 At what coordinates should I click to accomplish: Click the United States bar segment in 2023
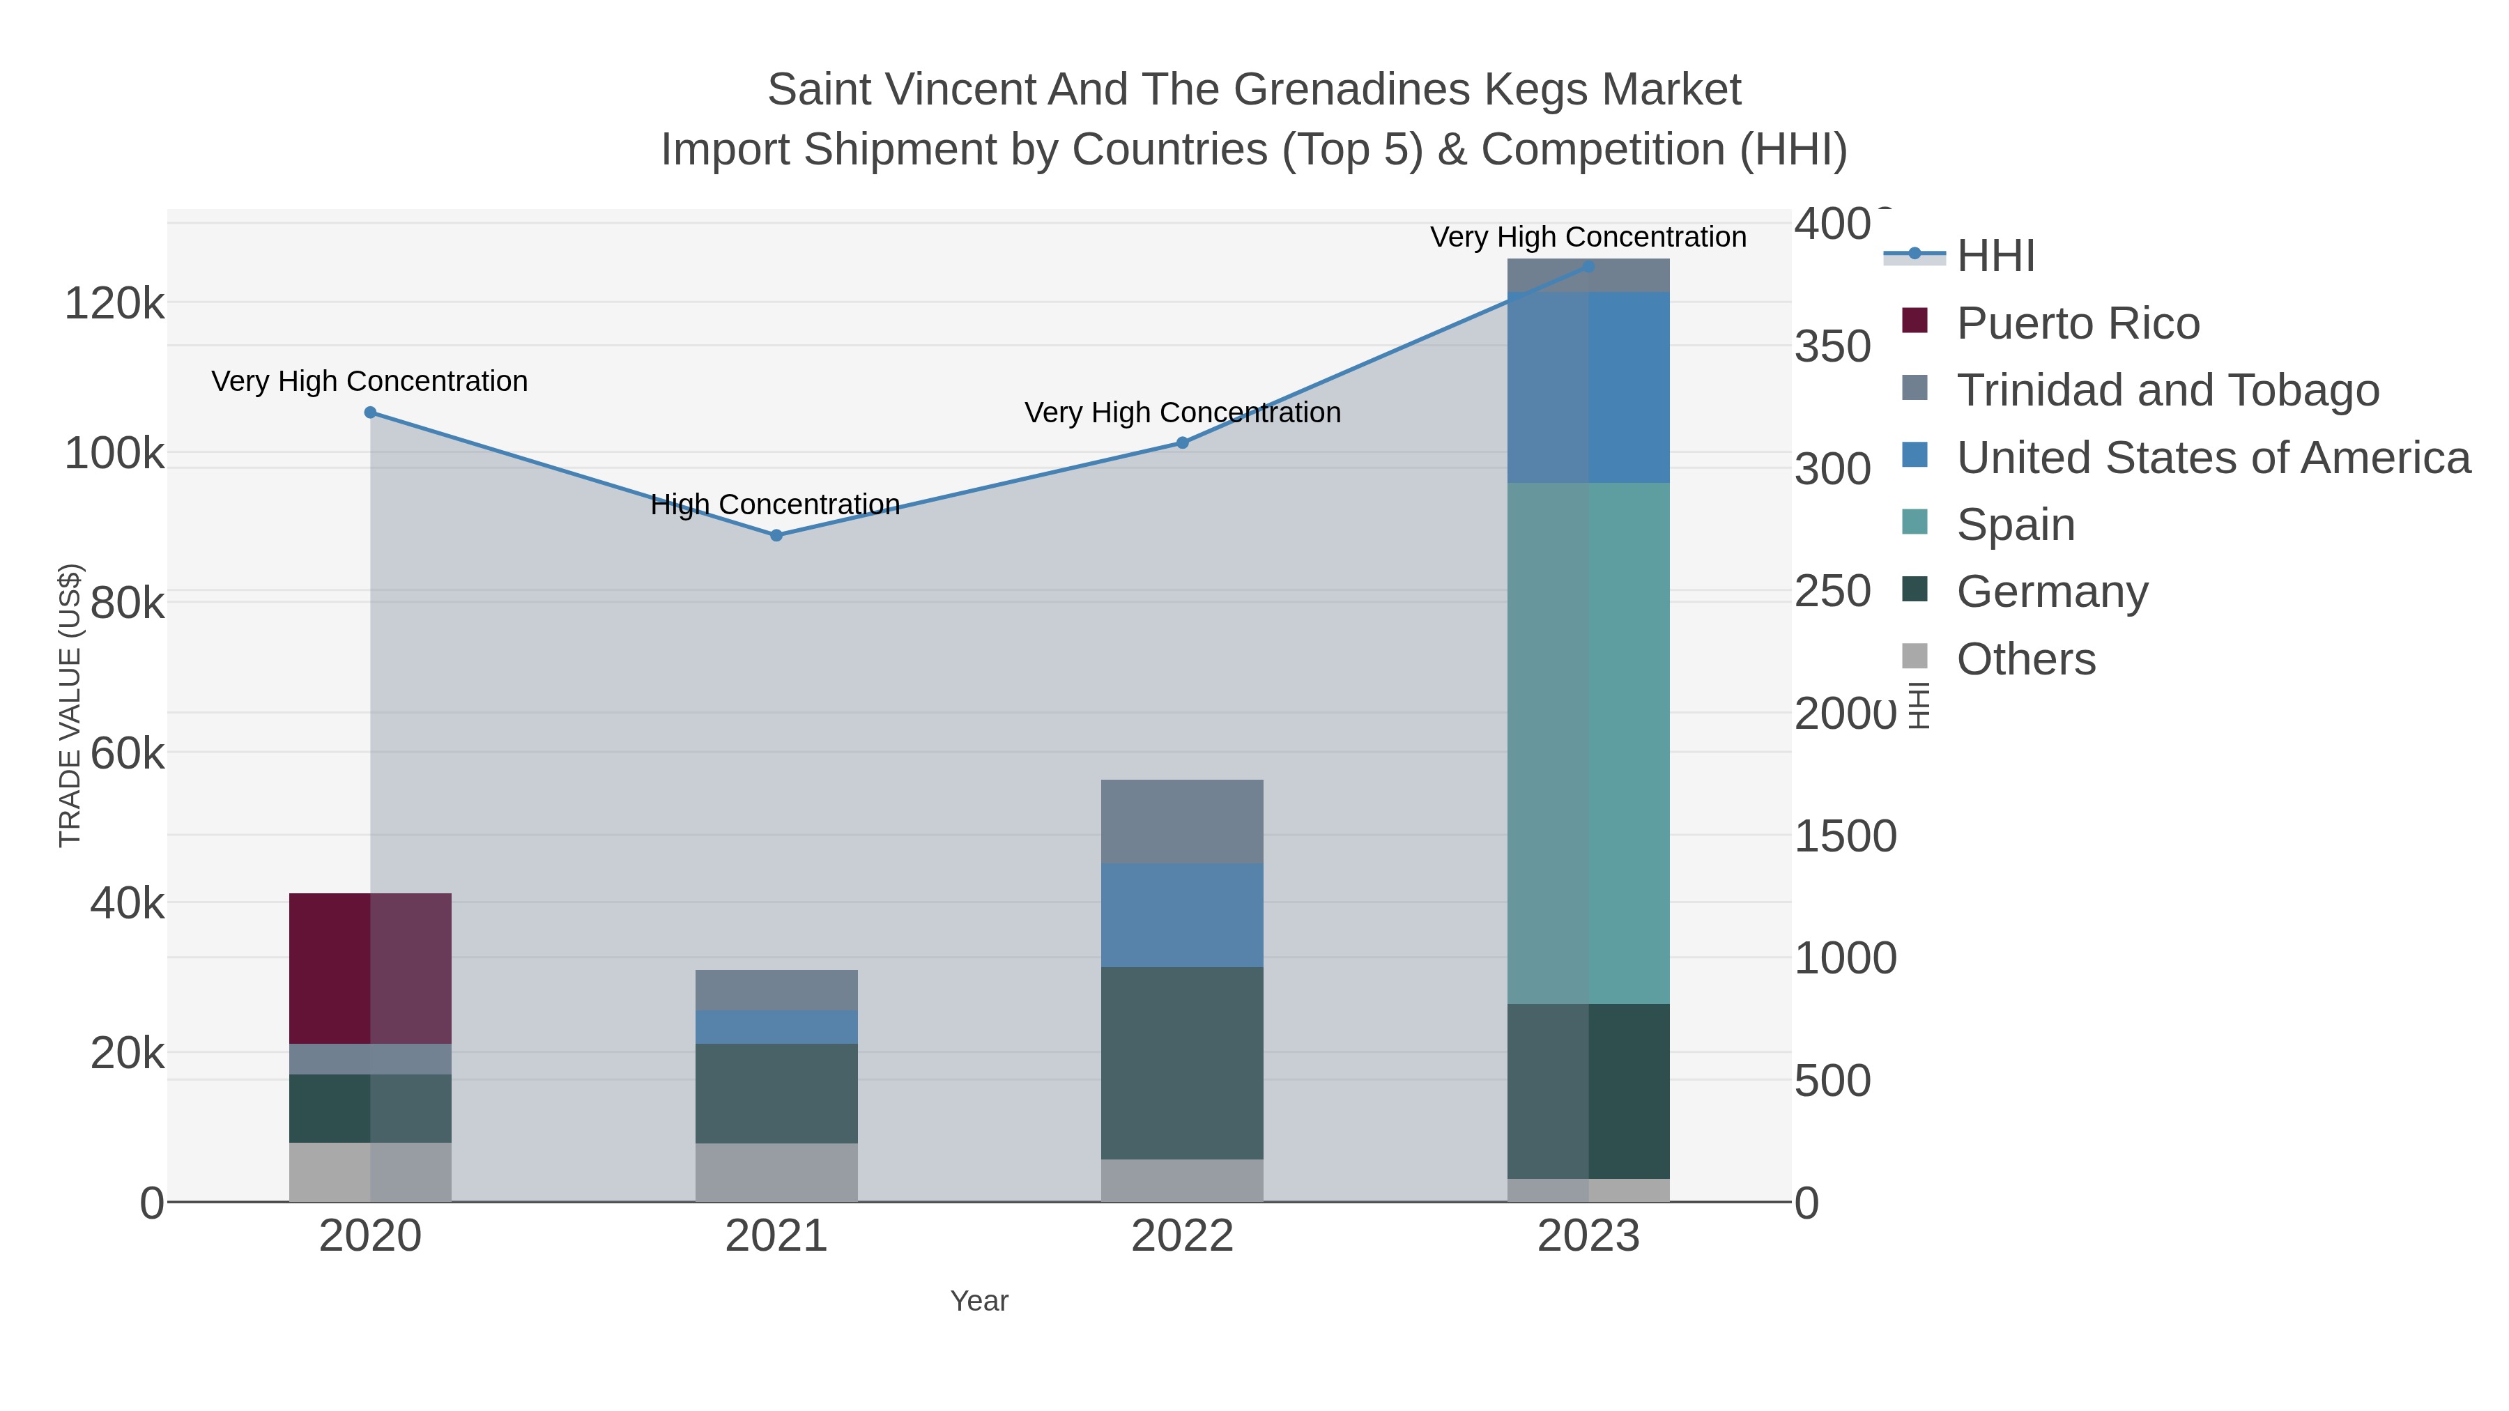[x=1588, y=389]
